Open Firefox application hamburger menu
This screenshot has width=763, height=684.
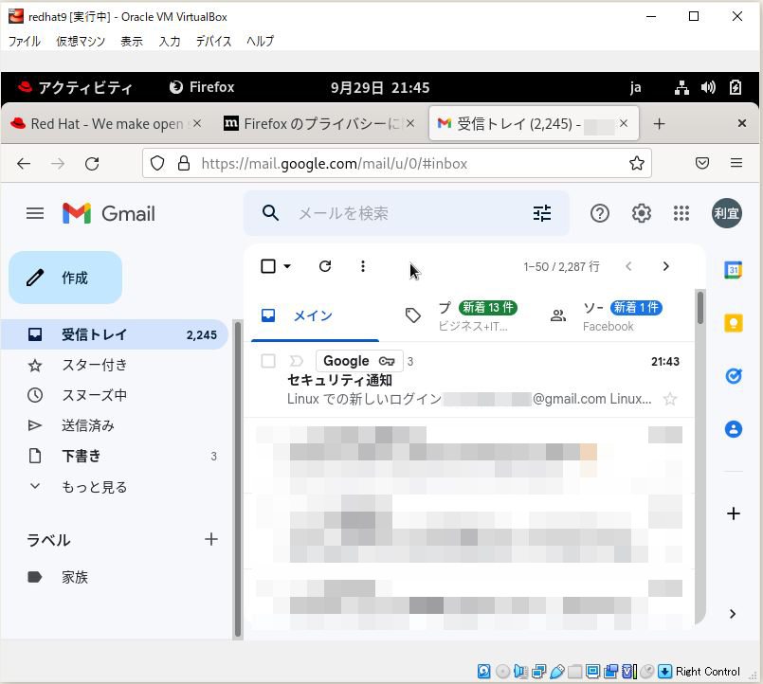(736, 163)
